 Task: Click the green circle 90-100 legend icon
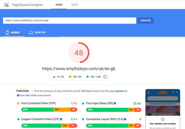(x=87, y=77)
